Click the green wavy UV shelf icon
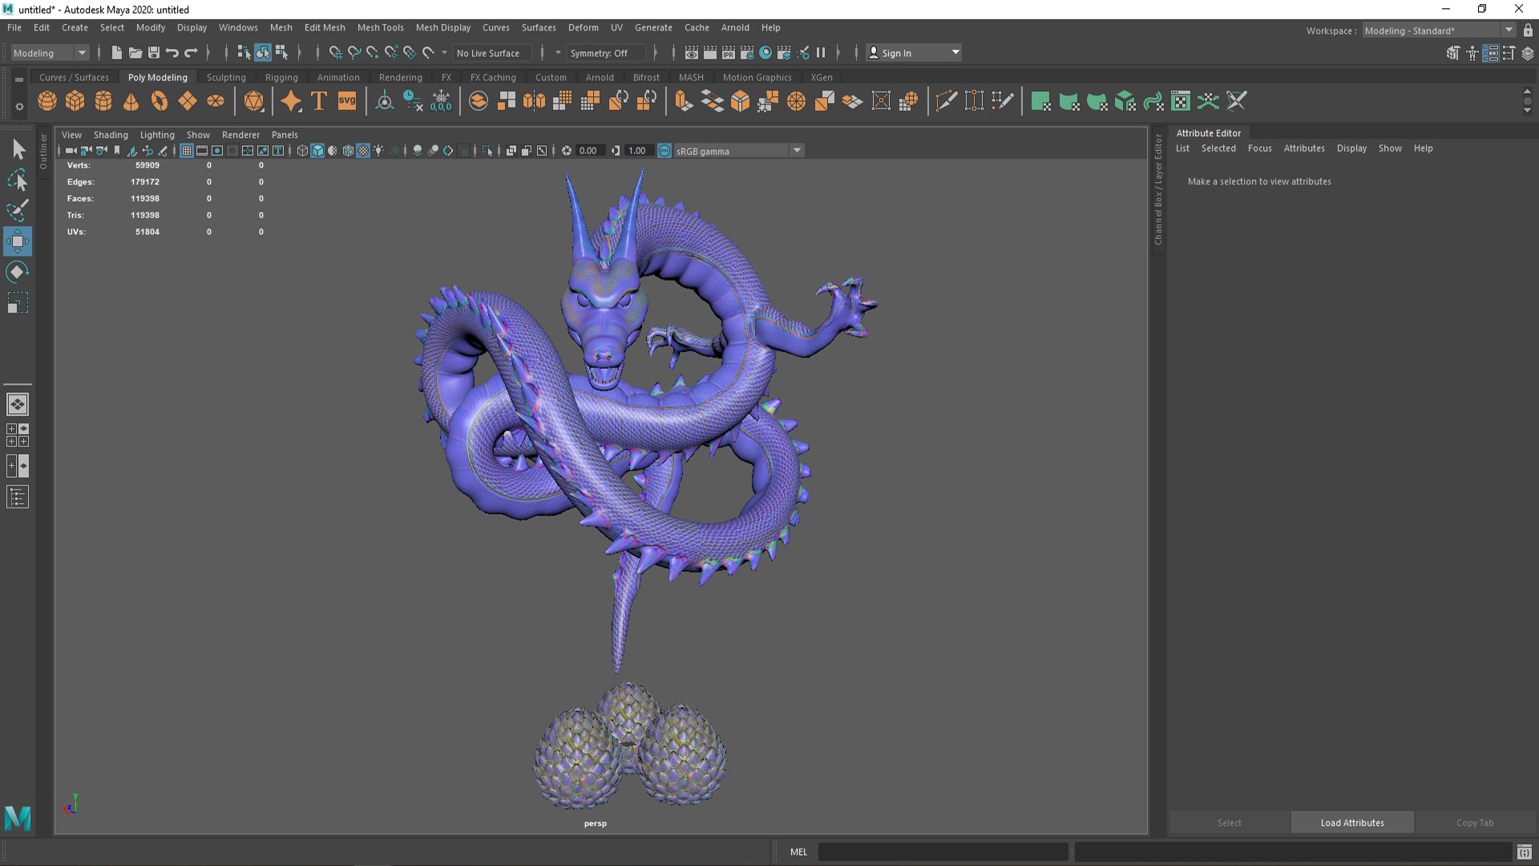1539x866 pixels. coord(1153,101)
